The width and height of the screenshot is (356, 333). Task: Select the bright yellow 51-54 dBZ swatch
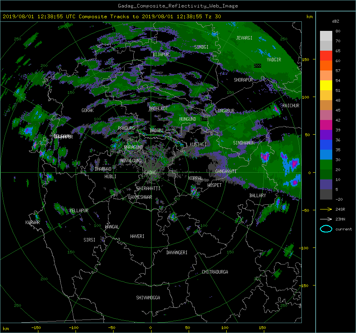[326, 86]
